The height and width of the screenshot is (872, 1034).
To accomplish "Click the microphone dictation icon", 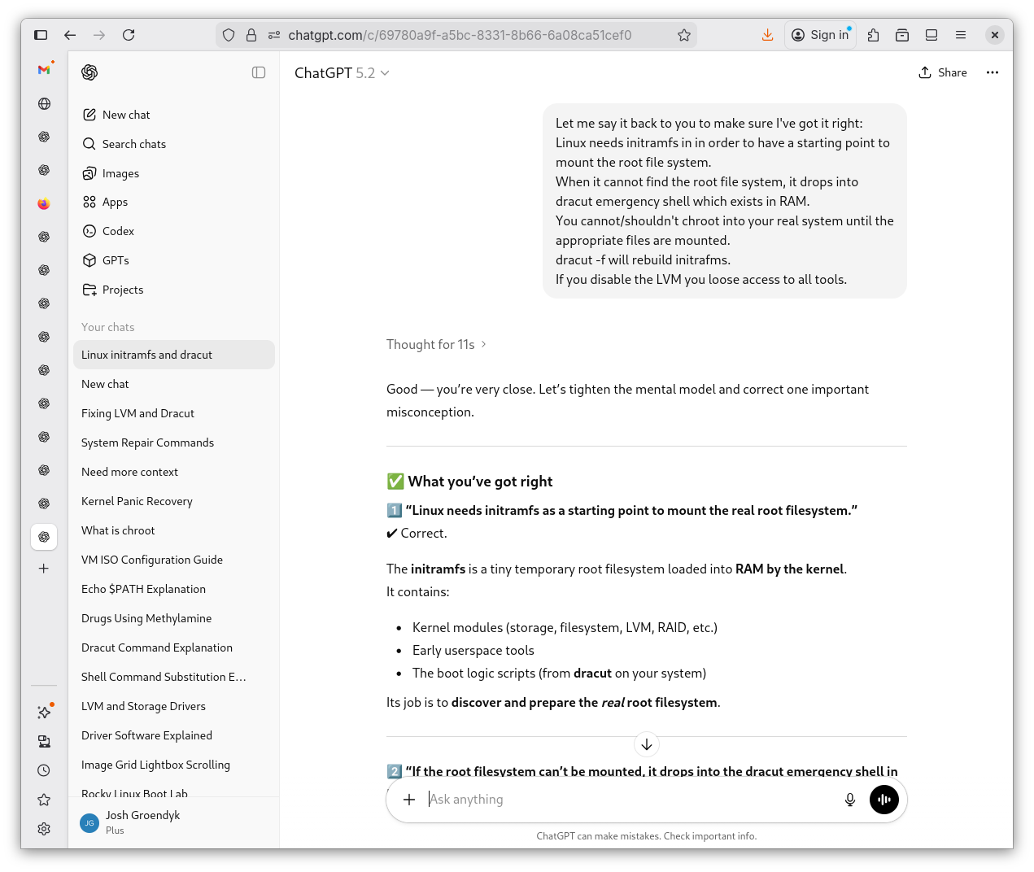I will pos(849,800).
